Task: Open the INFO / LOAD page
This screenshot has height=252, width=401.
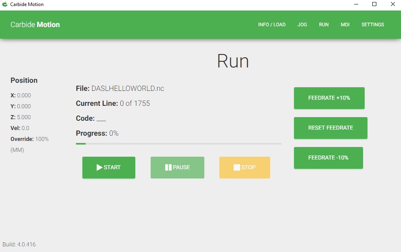Action: [x=272, y=25]
